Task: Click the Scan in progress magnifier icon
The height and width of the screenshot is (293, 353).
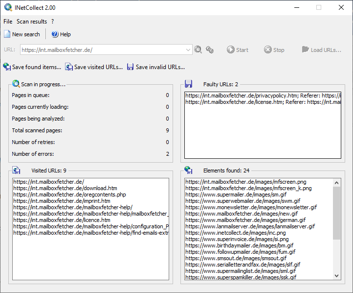Action: click(x=16, y=84)
